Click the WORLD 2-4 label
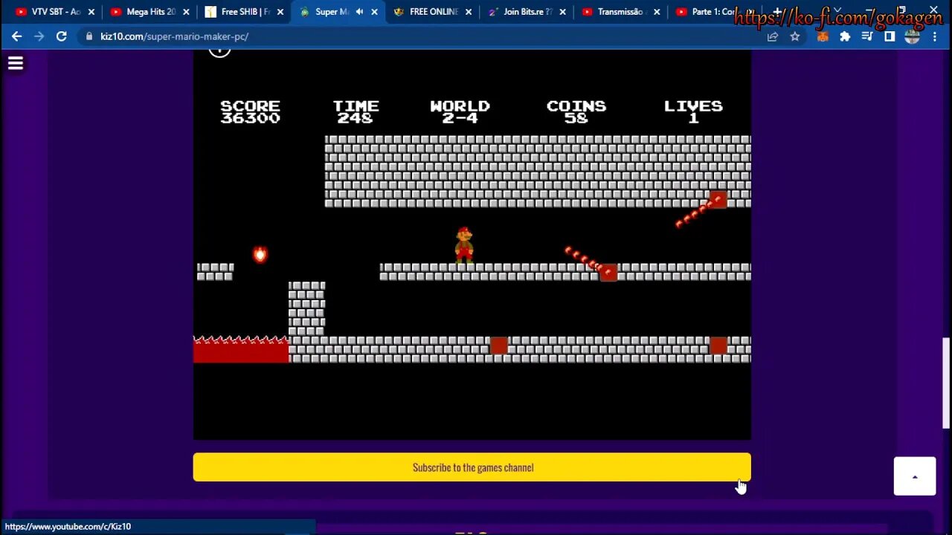This screenshot has height=535, width=952. (460, 111)
